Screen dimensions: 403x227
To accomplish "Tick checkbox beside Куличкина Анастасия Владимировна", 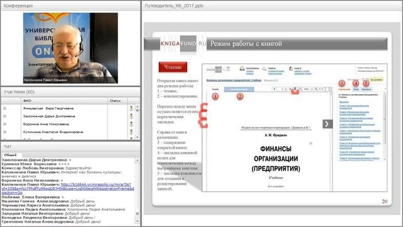I will click(4, 132).
